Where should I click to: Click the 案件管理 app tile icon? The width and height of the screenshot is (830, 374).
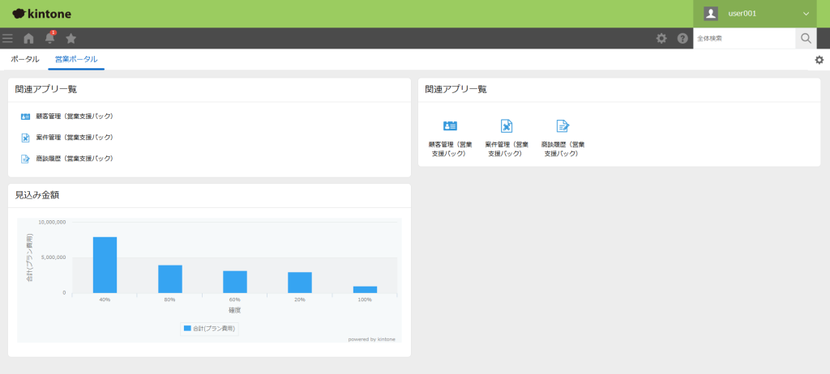click(507, 125)
